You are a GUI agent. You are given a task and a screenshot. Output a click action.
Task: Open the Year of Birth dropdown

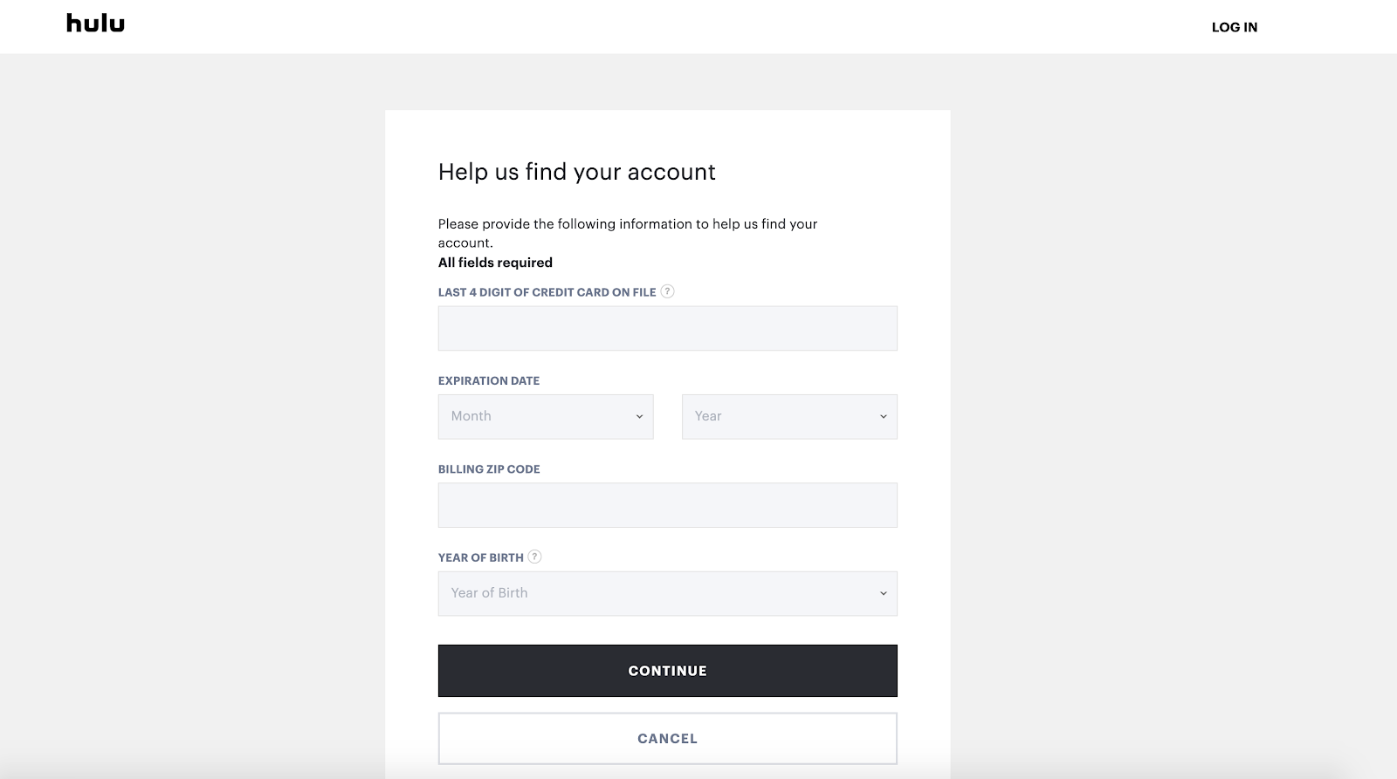[667, 594]
